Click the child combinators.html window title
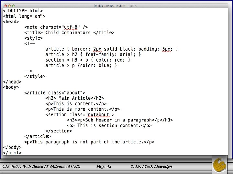 pos(111,6)
